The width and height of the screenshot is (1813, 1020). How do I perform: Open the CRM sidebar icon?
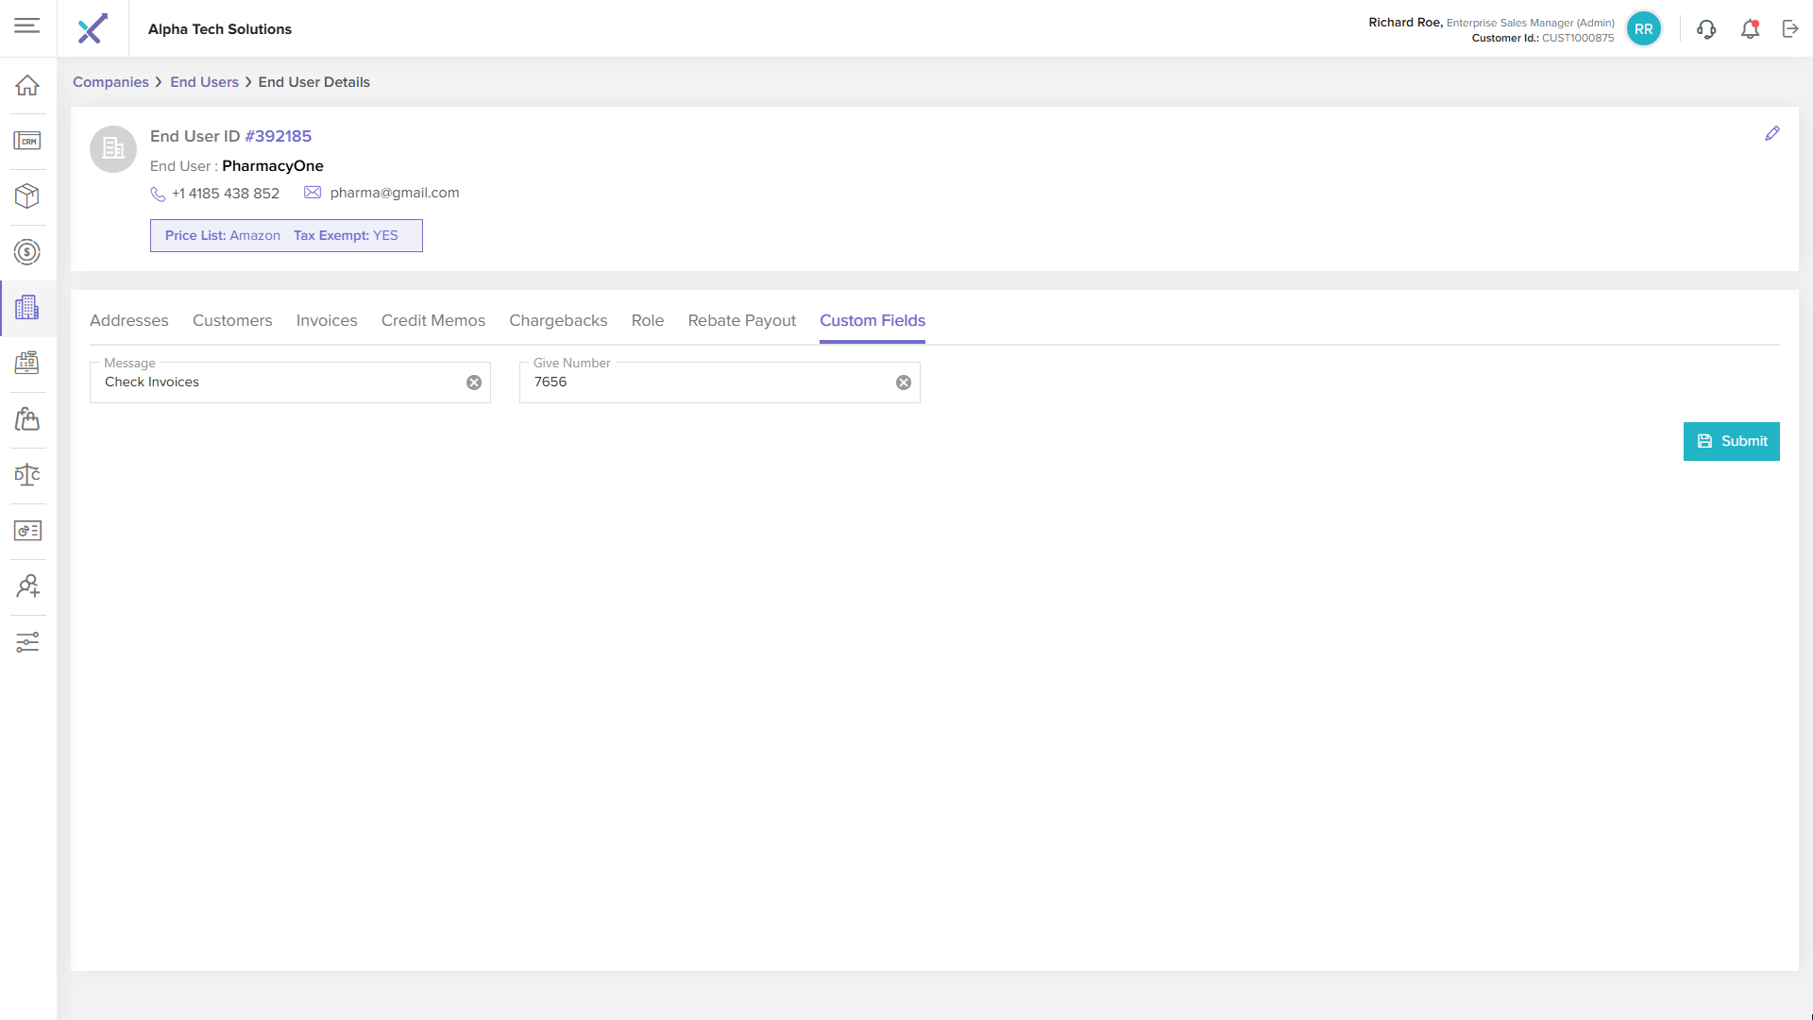point(27,141)
